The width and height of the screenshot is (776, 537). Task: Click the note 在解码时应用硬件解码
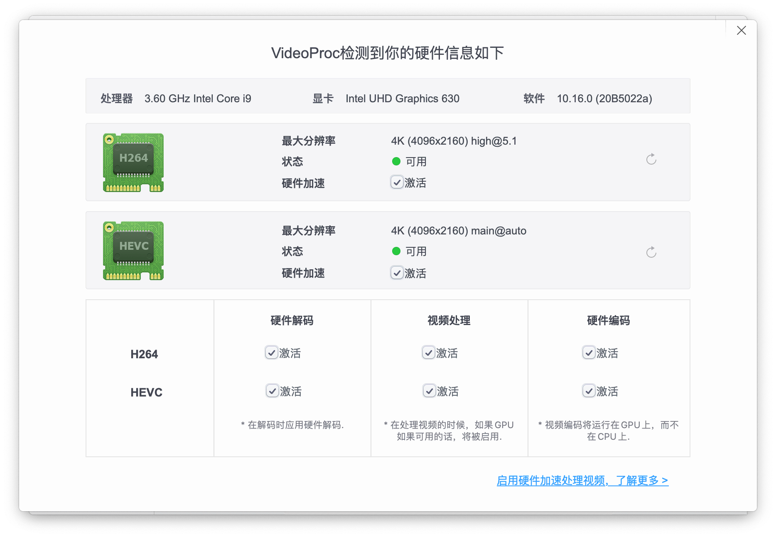292,425
